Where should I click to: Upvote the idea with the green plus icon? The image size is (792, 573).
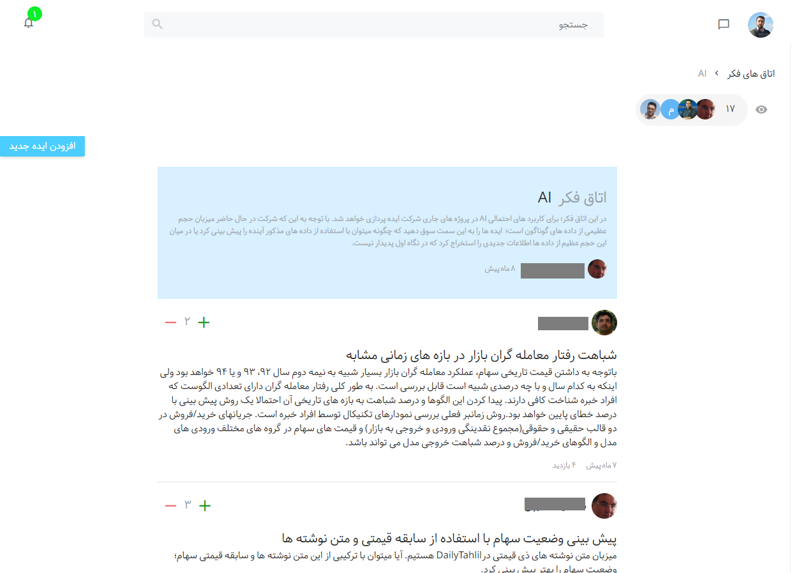pyautogui.click(x=204, y=322)
